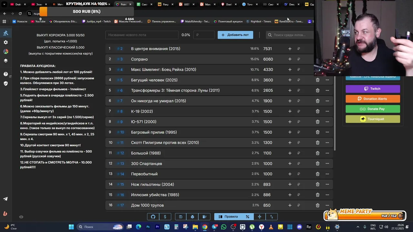Add amount to В центре внимания with plus
Screen dimensions: 413x232
tap(290, 49)
